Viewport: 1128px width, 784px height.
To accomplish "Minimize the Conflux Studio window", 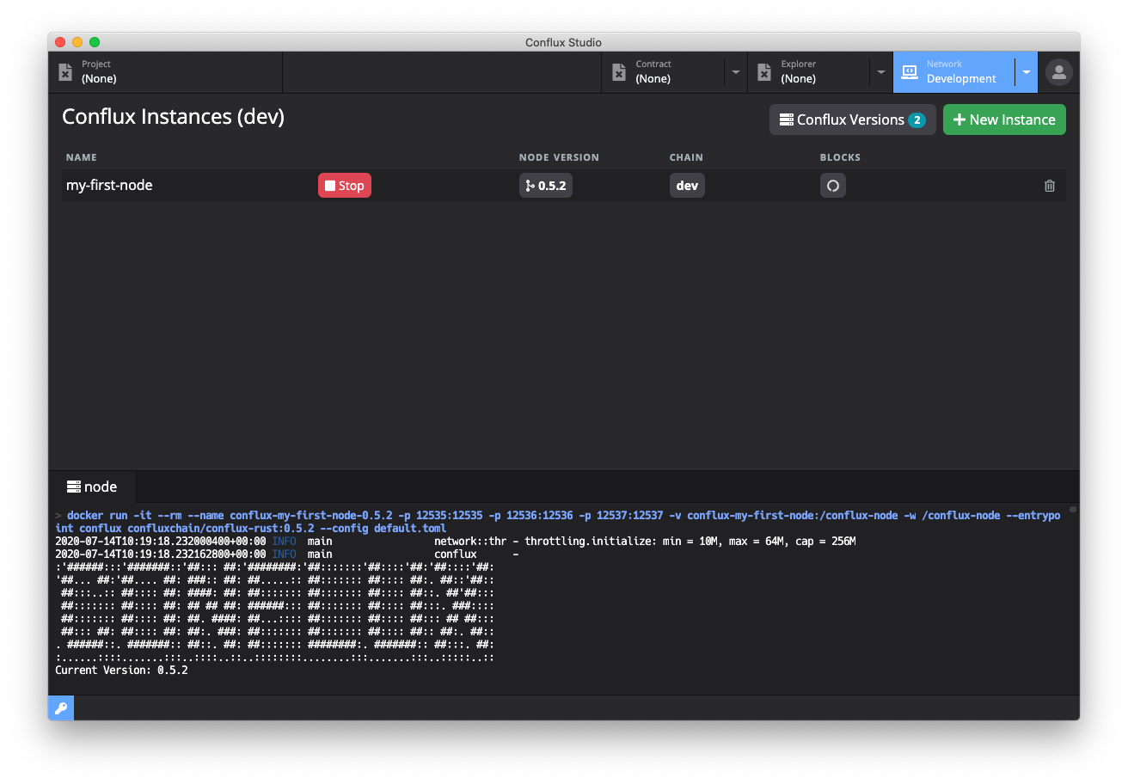I will click(x=77, y=42).
